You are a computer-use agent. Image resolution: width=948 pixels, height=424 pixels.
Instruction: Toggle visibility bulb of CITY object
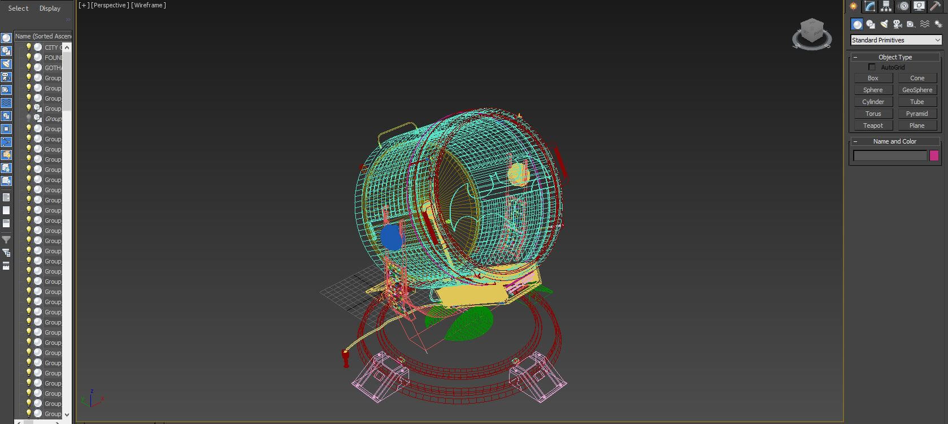click(29, 47)
